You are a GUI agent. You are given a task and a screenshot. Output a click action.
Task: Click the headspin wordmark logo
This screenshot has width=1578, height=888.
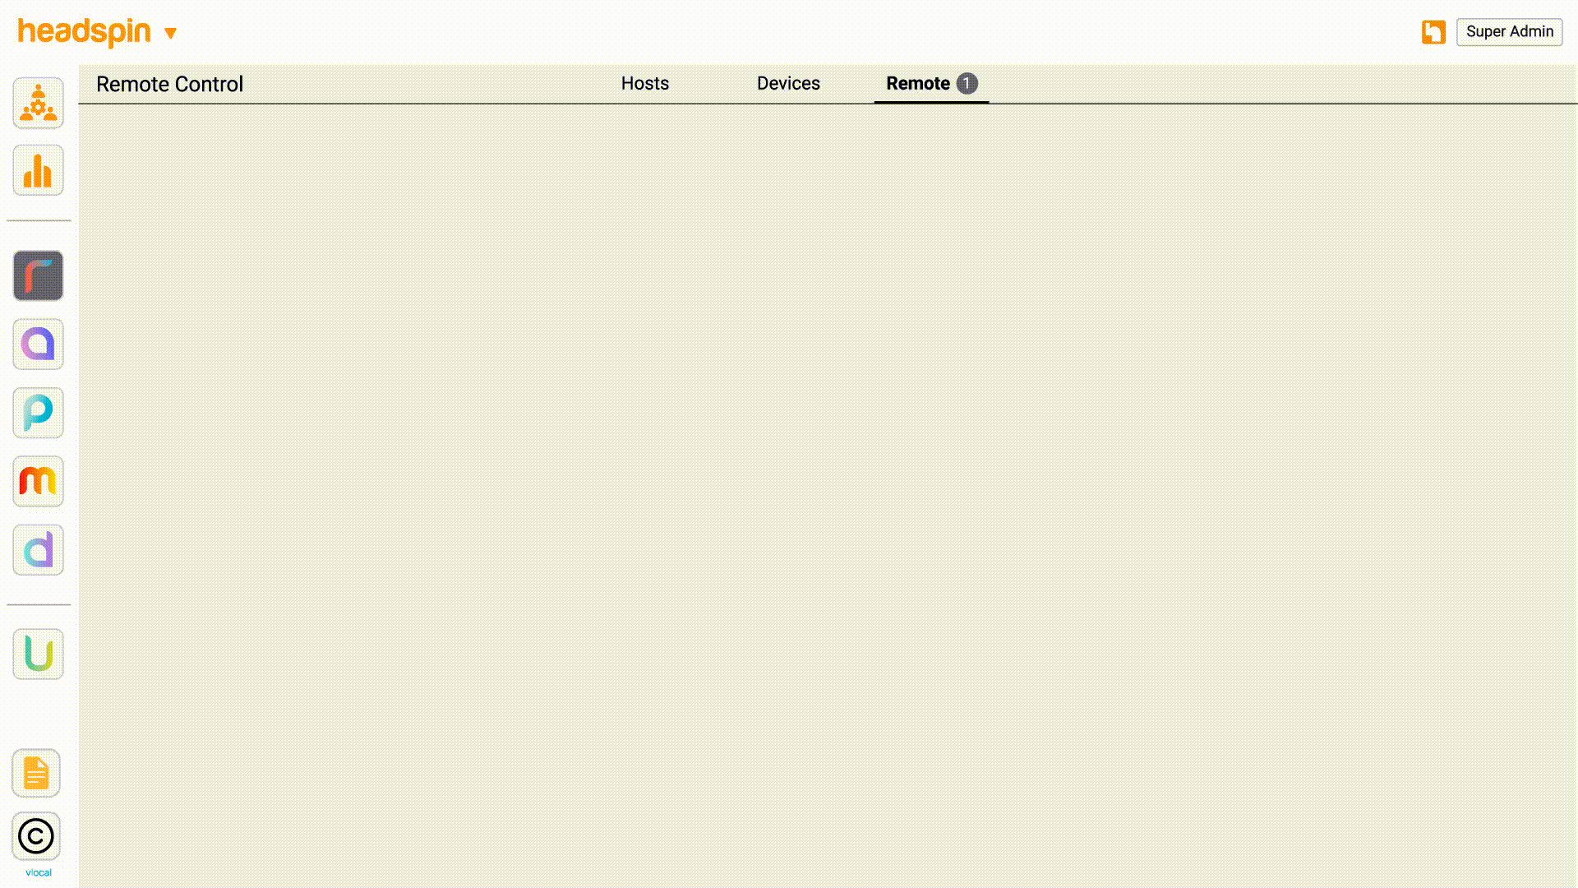[83, 32]
